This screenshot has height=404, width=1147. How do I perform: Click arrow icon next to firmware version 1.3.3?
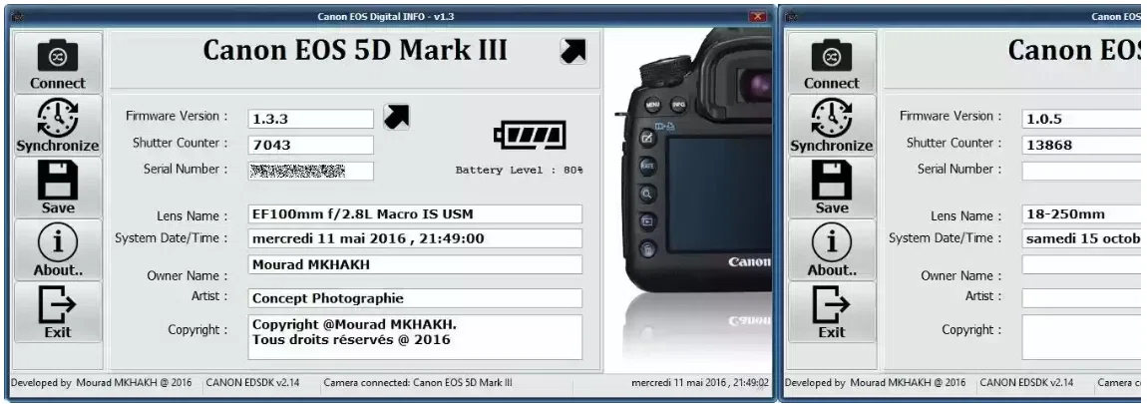397,117
